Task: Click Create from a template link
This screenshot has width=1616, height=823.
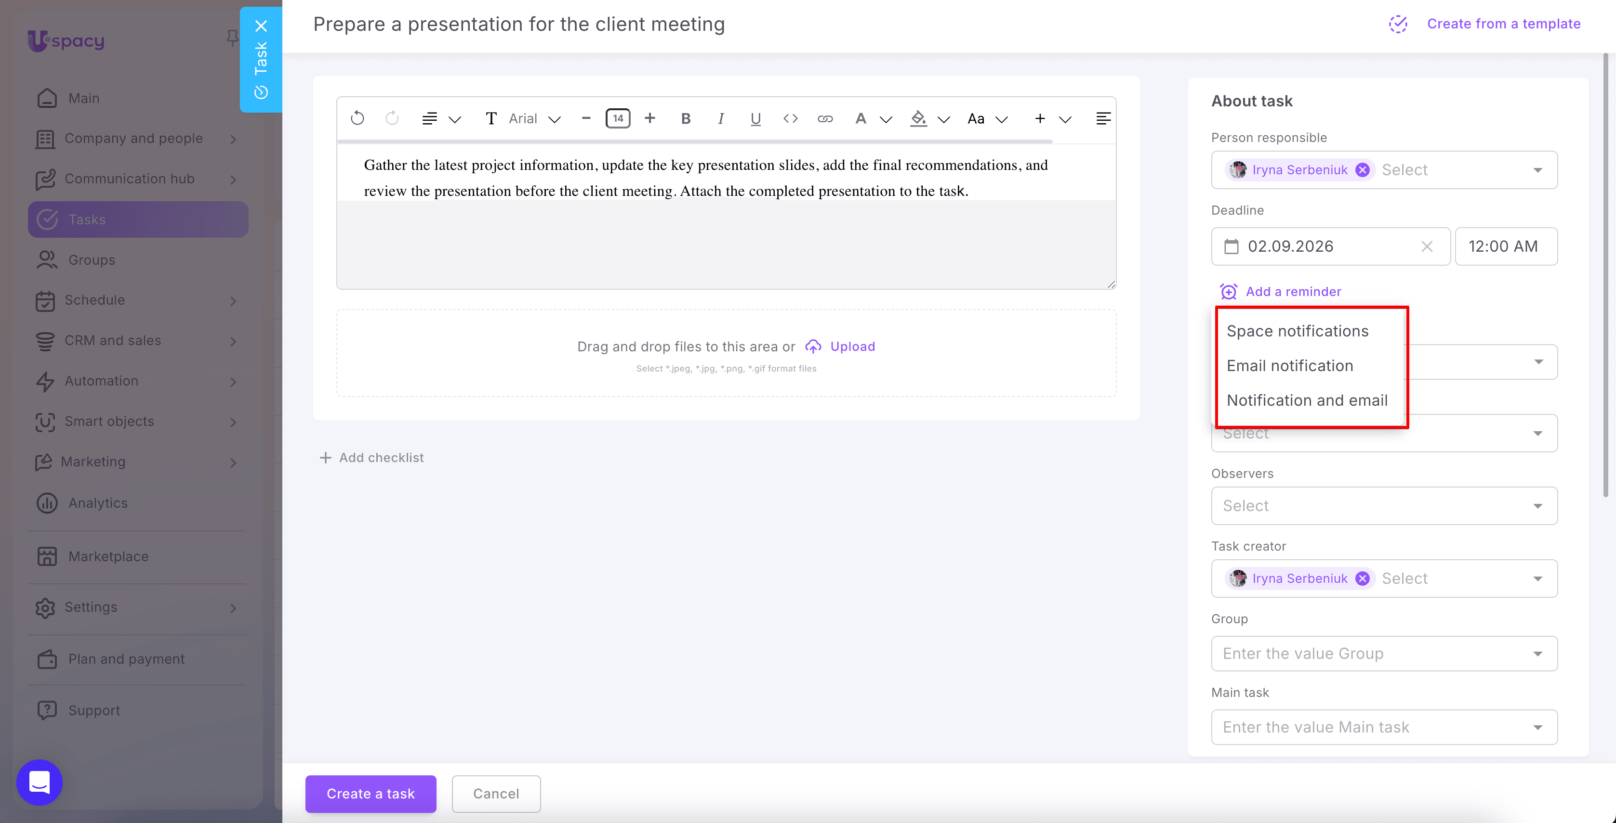Action: coord(1504,24)
